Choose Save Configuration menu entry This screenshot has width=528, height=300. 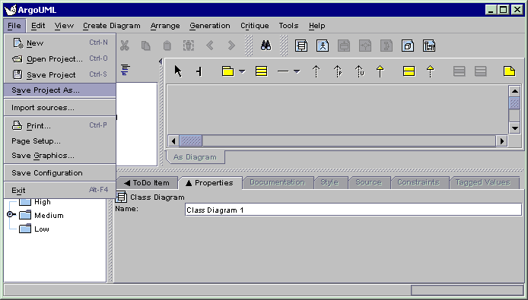pyautogui.click(x=59, y=173)
